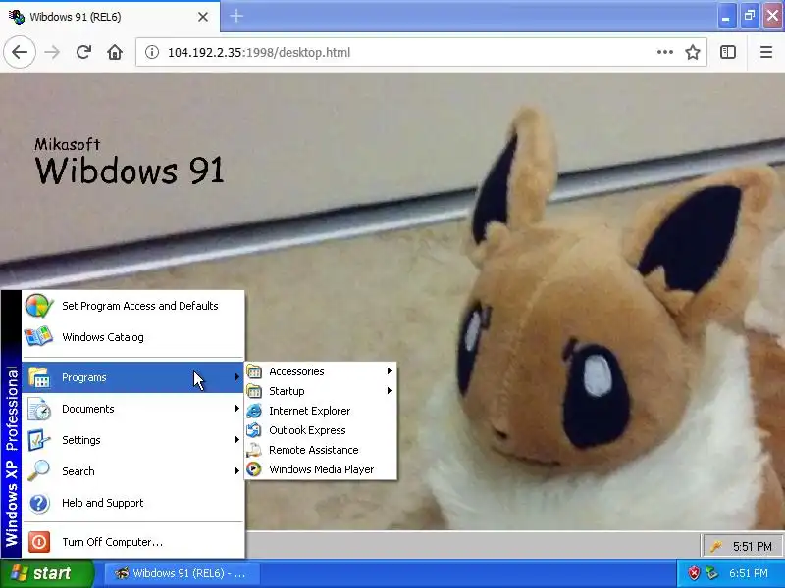The height and width of the screenshot is (588, 785).
Task: Click the 5:51 PM inner clock
Action: point(752,547)
